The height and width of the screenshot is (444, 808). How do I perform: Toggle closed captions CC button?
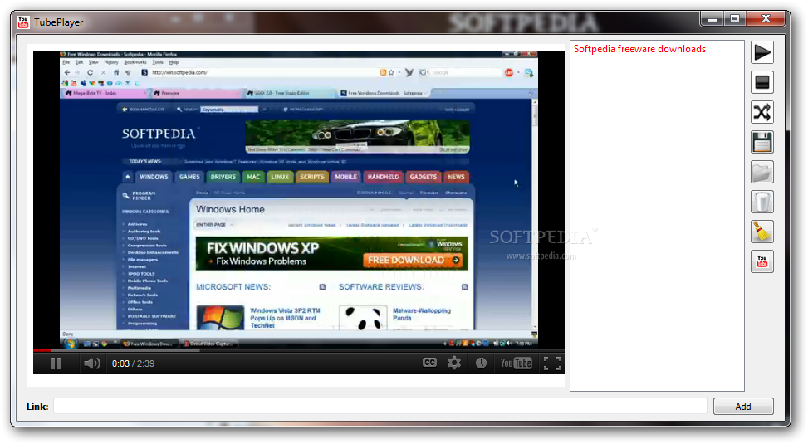click(x=429, y=363)
